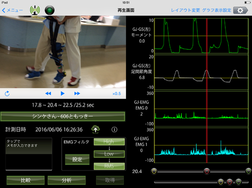This screenshot has width=252, height=188.
Task: Open the gear settings button
Action: pyautogui.click(x=241, y=10)
